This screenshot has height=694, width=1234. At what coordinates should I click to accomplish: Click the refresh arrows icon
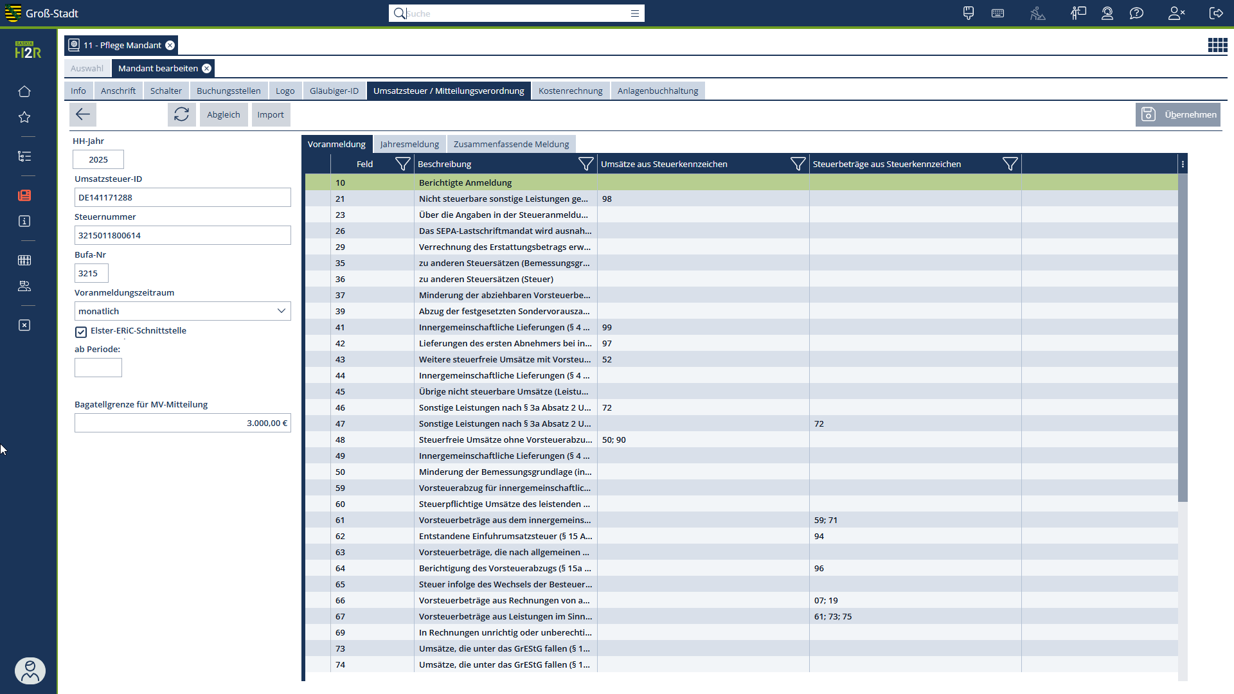[181, 114]
